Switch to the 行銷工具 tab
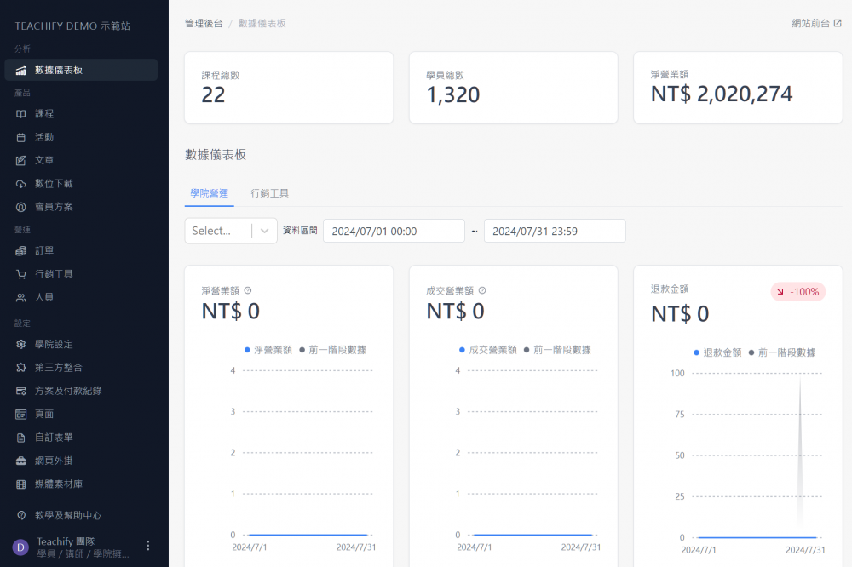 [x=269, y=193]
